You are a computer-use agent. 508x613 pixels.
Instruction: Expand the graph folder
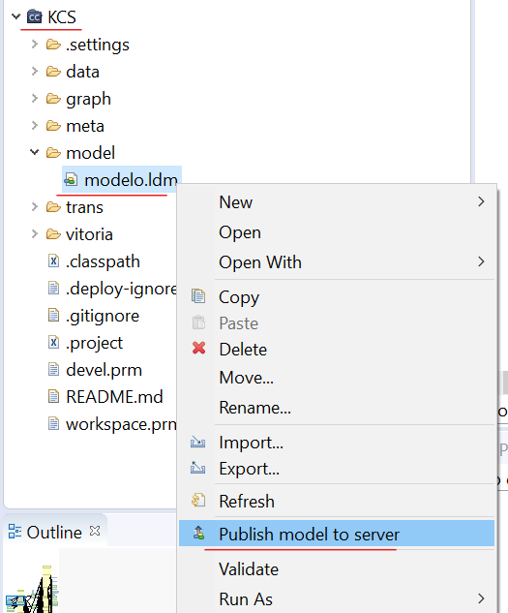pyautogui.click(x=35, y=98)
